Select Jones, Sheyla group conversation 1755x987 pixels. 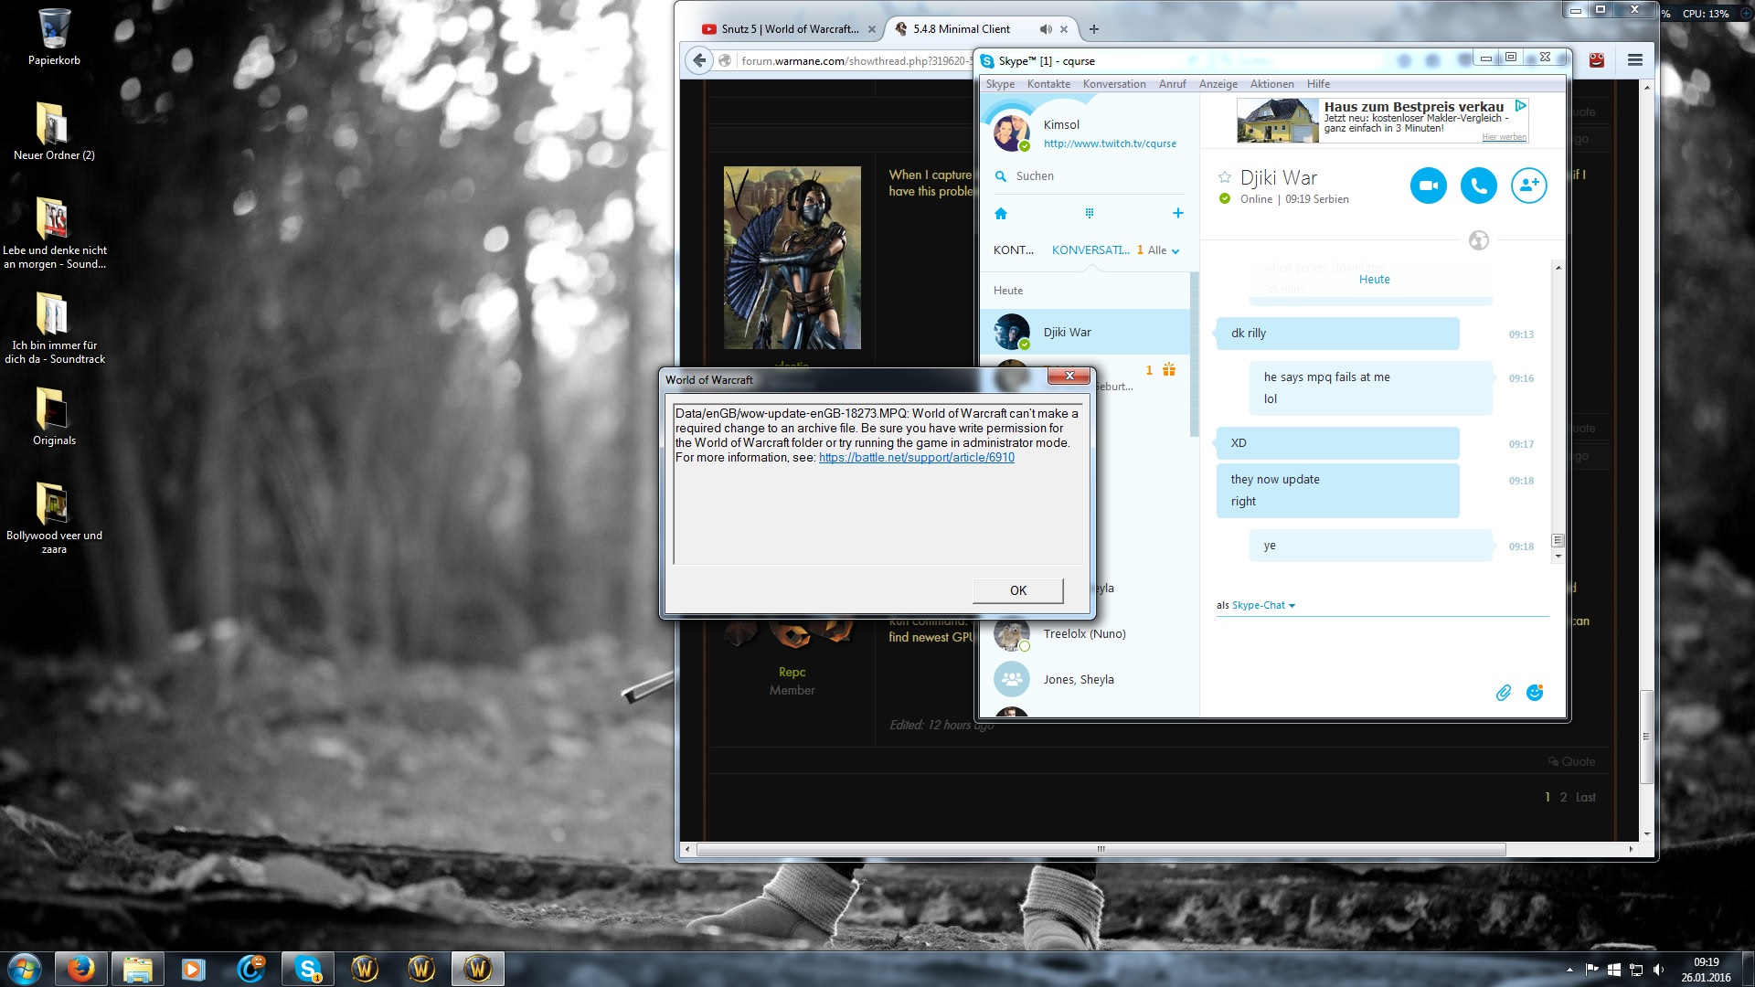pos(1084,679)
